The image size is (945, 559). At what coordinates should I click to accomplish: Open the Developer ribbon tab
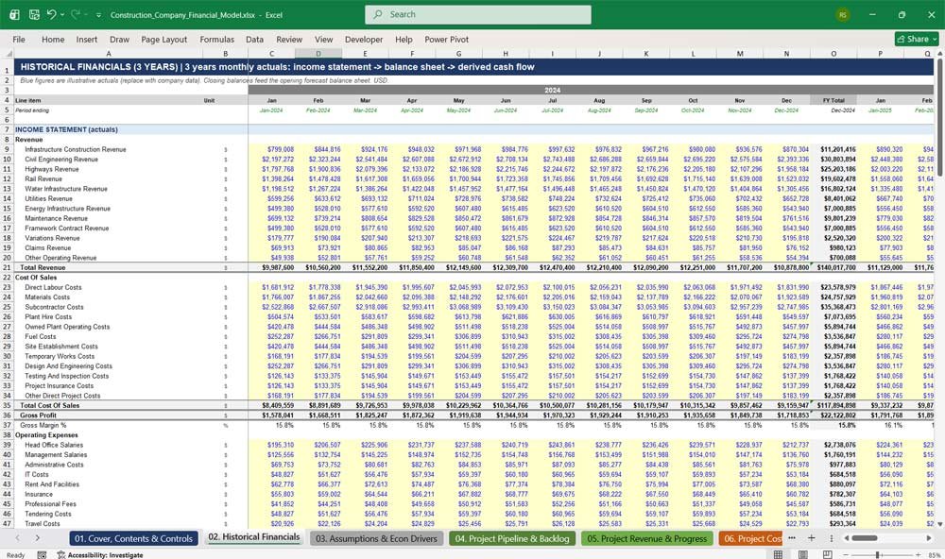364,39
